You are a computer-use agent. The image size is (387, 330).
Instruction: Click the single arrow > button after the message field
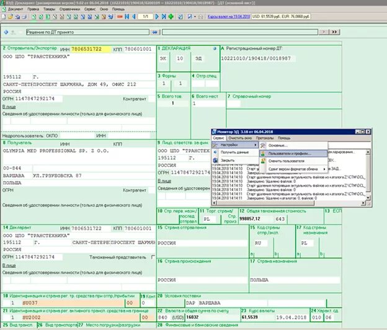(x=324, y=32)
